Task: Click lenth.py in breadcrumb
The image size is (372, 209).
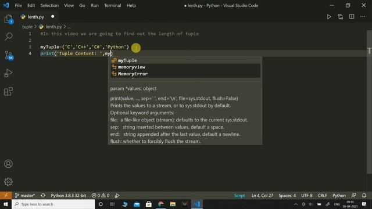Action: click(x=53, y=27)
